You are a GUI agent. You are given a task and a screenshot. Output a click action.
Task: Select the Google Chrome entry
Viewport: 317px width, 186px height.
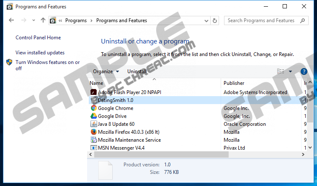coord(116,108)
